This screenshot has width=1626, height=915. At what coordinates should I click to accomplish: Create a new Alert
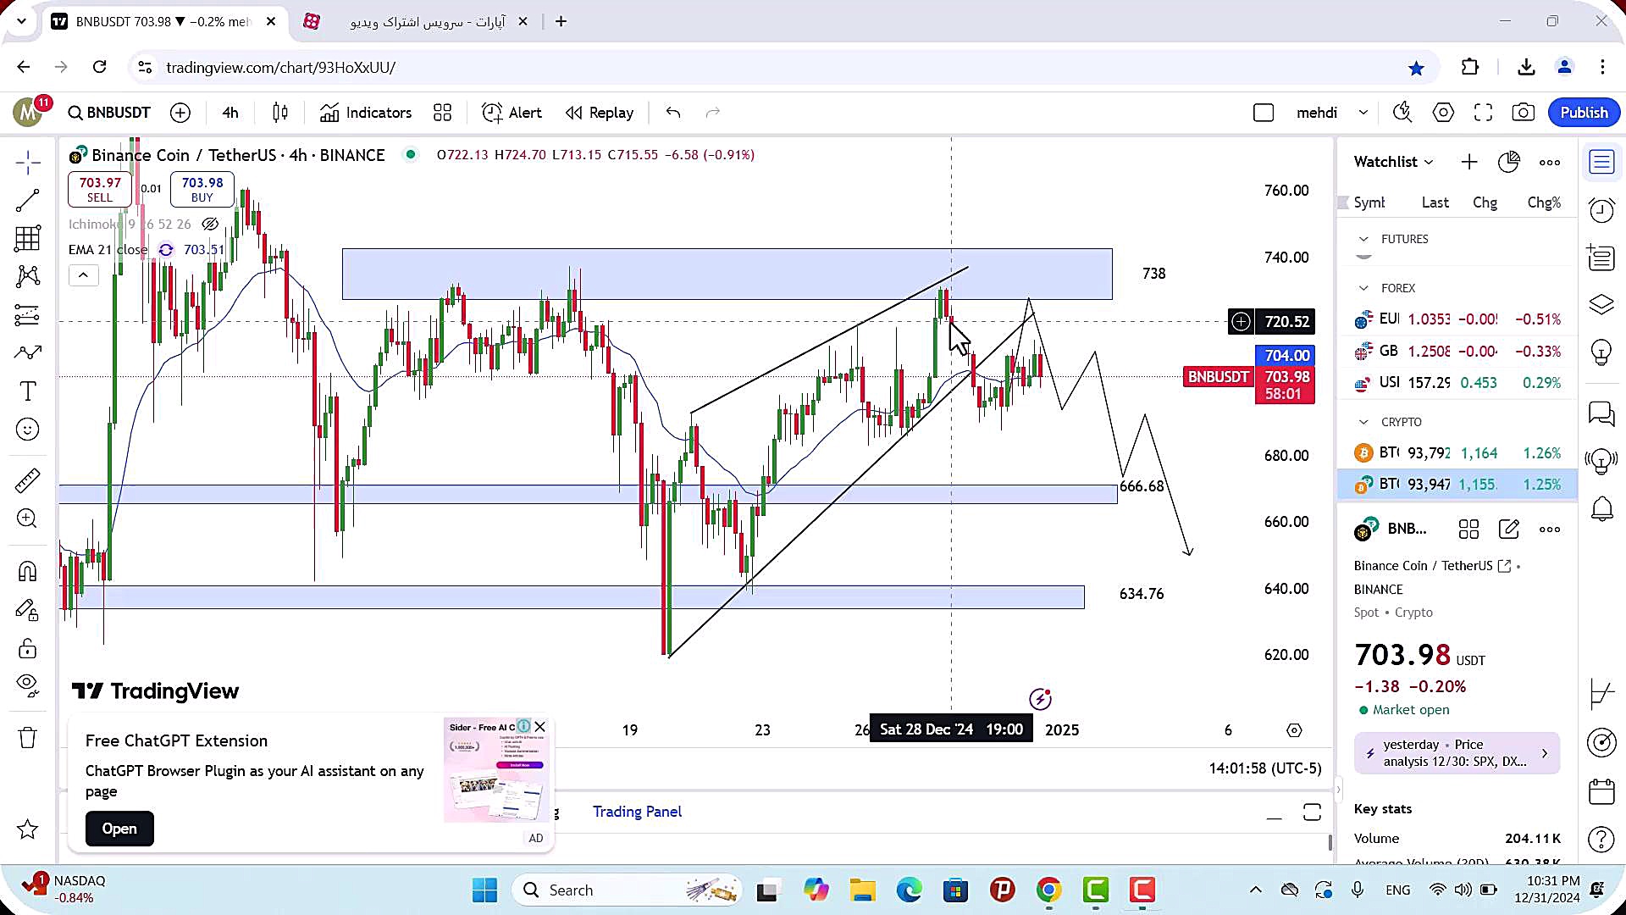tap(512, 113)
